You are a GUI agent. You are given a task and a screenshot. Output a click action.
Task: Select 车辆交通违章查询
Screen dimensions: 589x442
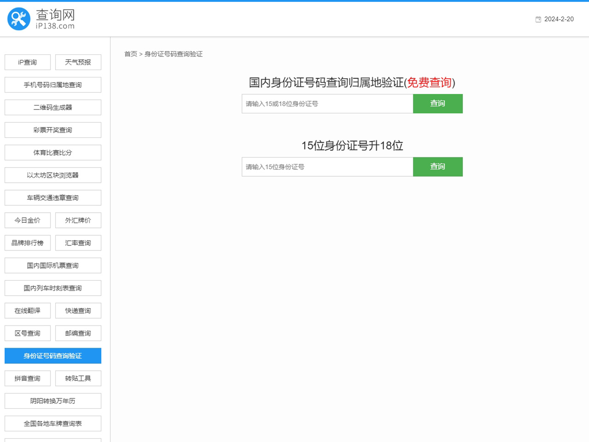53,198
